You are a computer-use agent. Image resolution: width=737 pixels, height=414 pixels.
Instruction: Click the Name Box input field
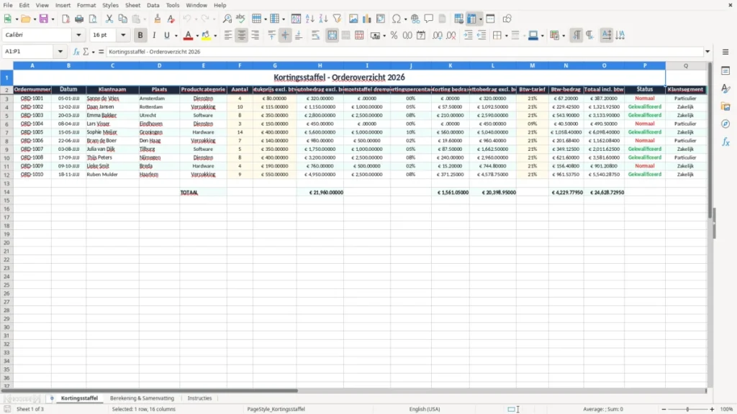29,52
